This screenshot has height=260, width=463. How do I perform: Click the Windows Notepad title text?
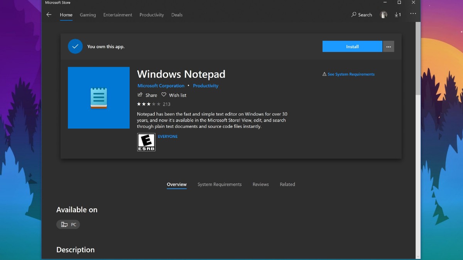[181, 74]
